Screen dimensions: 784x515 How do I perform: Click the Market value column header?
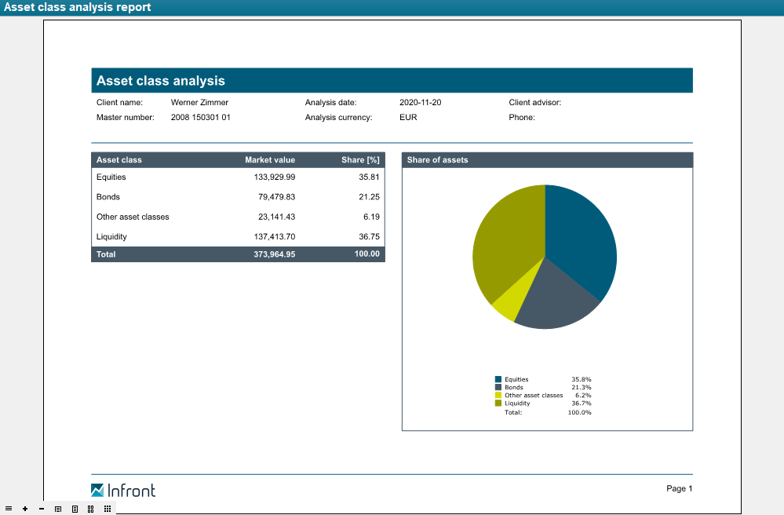270,160
